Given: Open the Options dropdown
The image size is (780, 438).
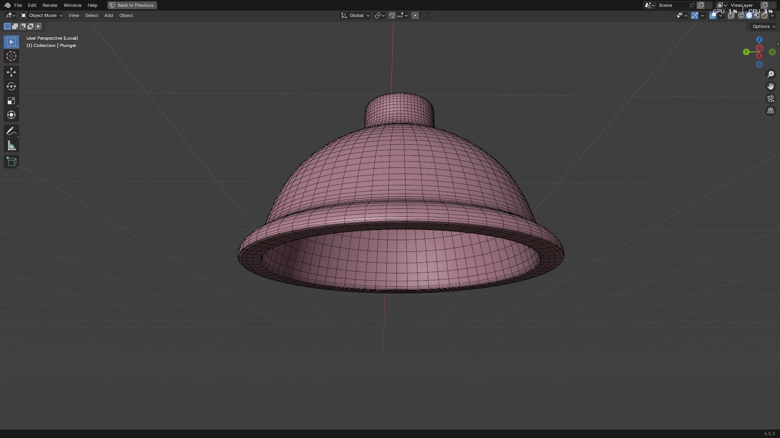Looking at the screenshot, I should 763,26.
